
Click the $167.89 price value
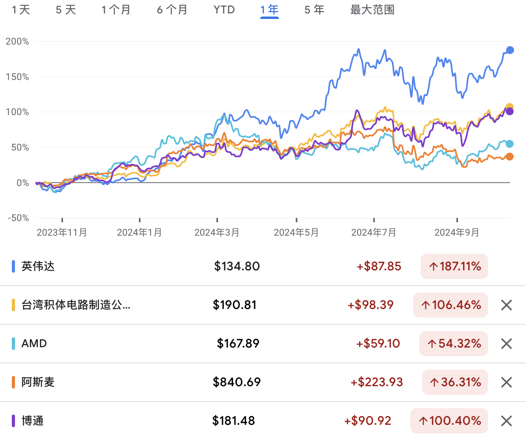coord(238,344)
